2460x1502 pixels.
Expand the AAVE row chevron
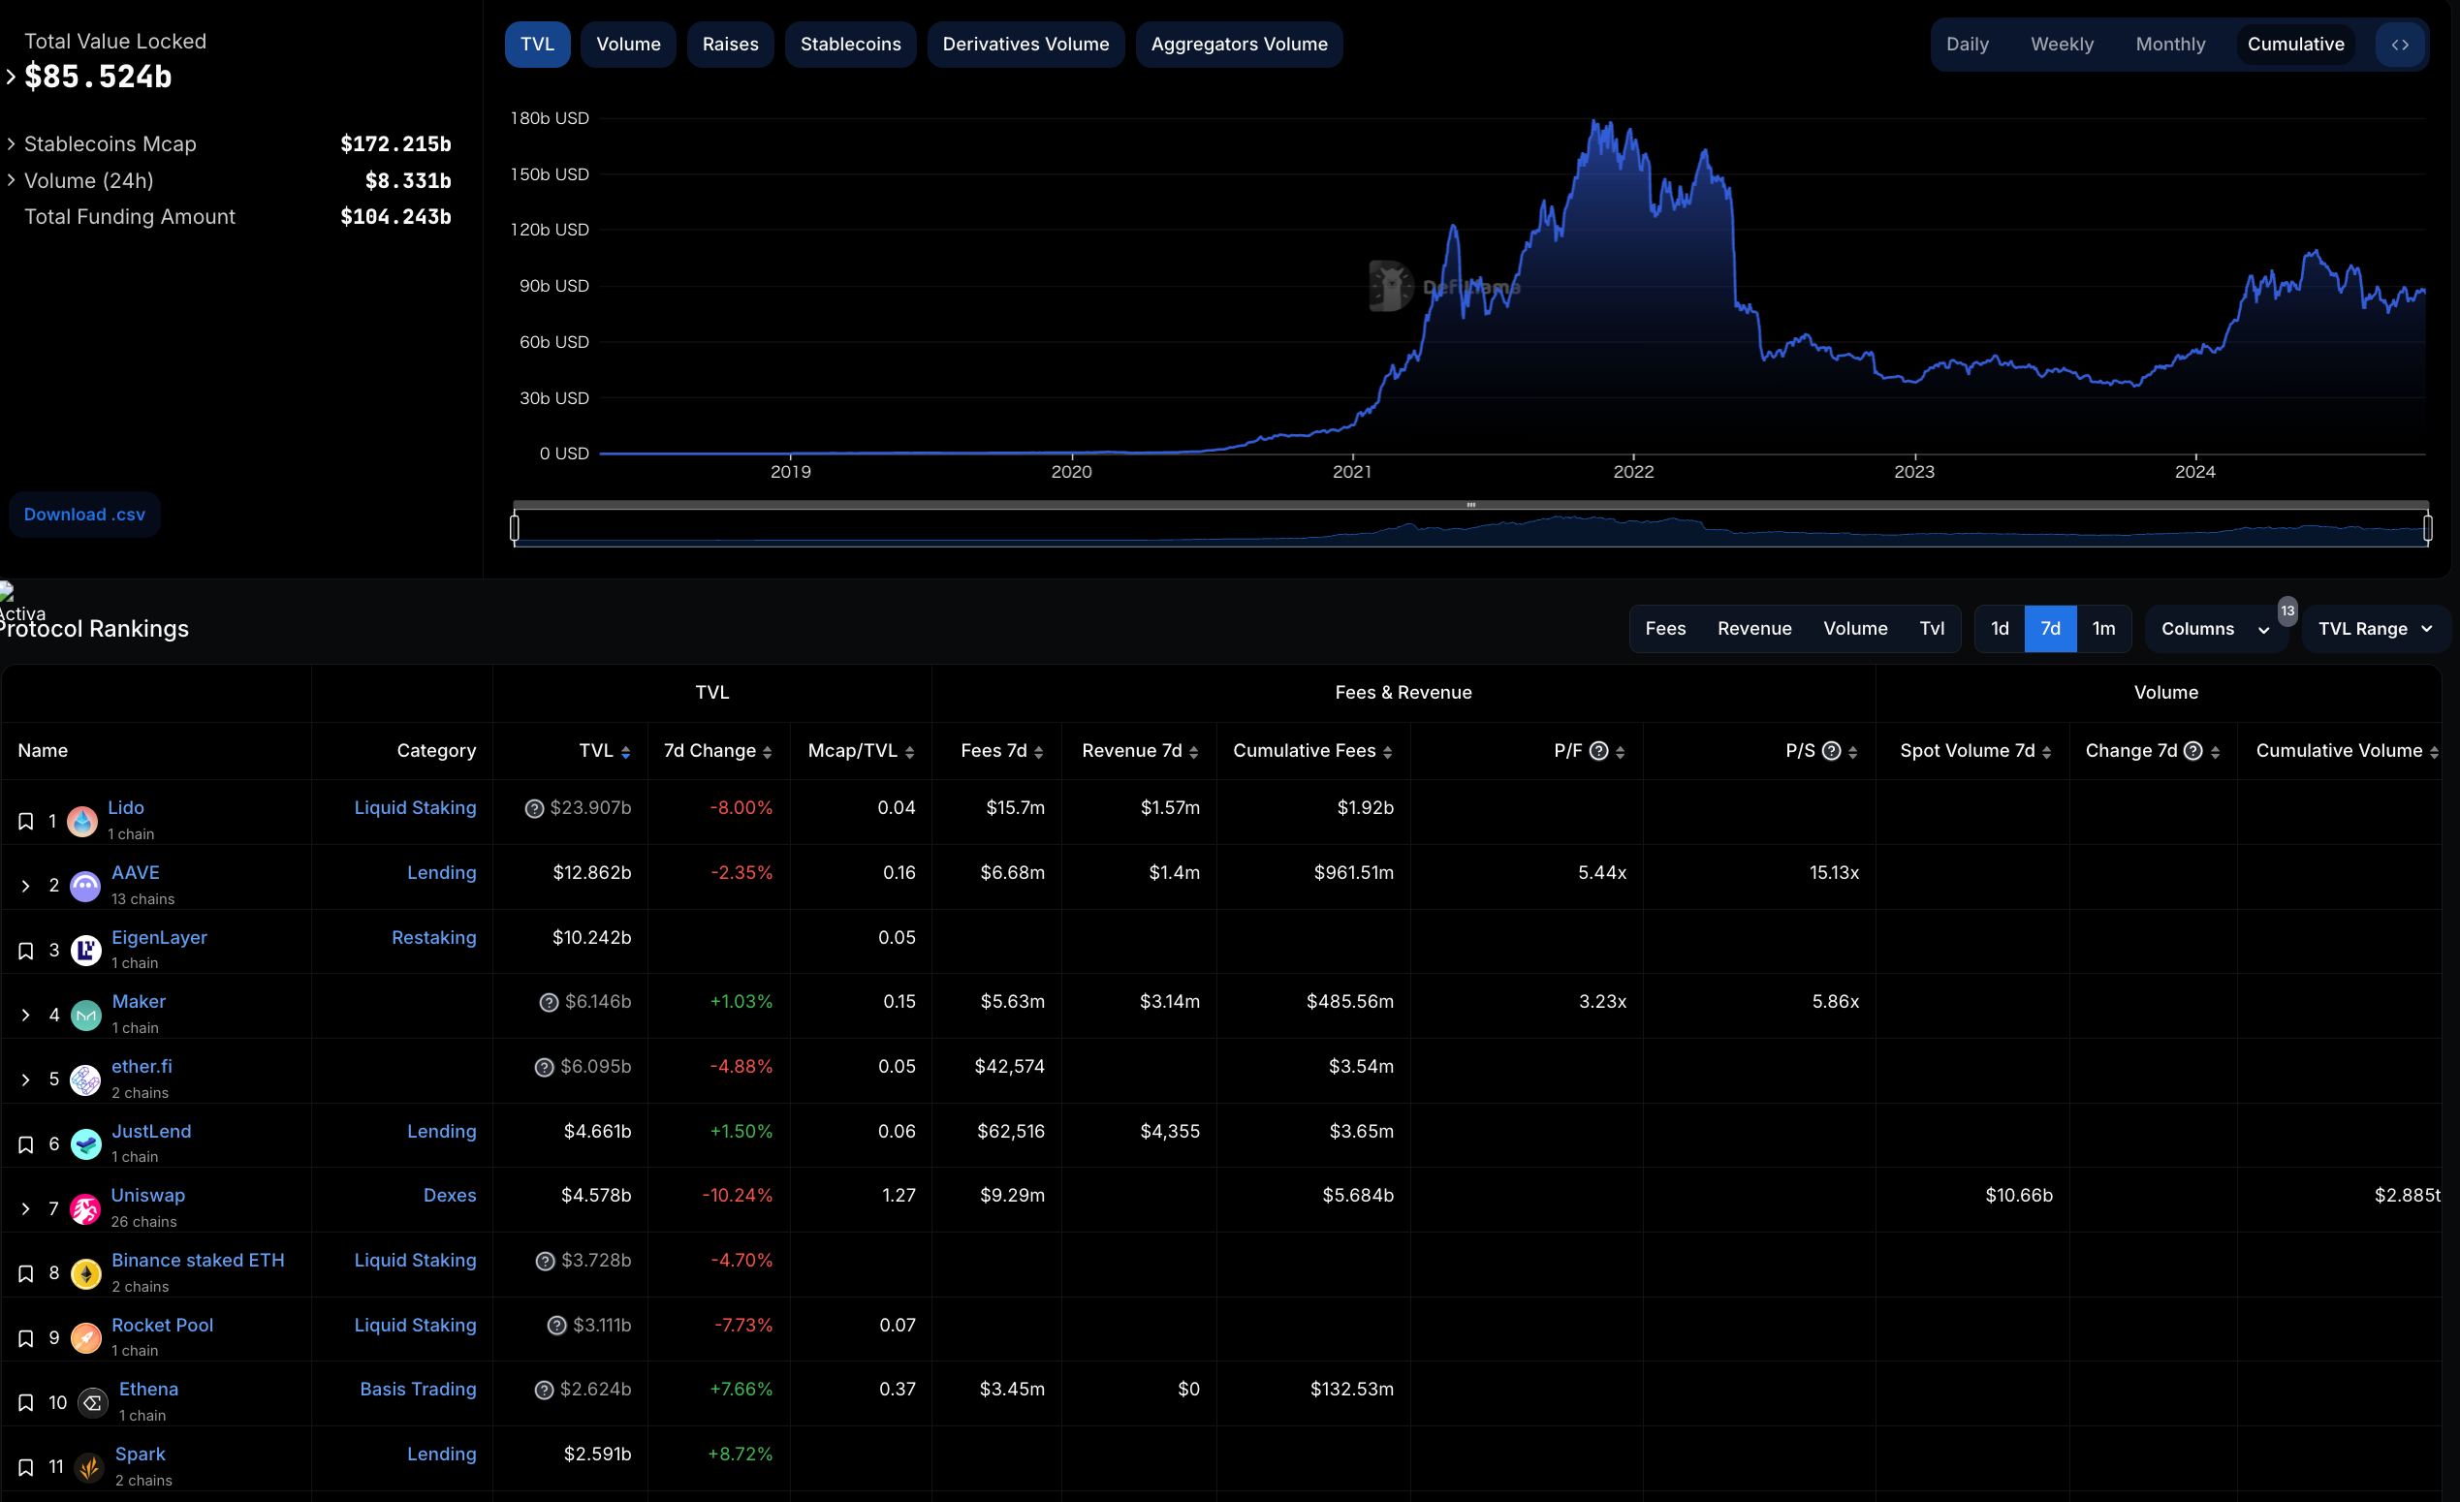26,886
